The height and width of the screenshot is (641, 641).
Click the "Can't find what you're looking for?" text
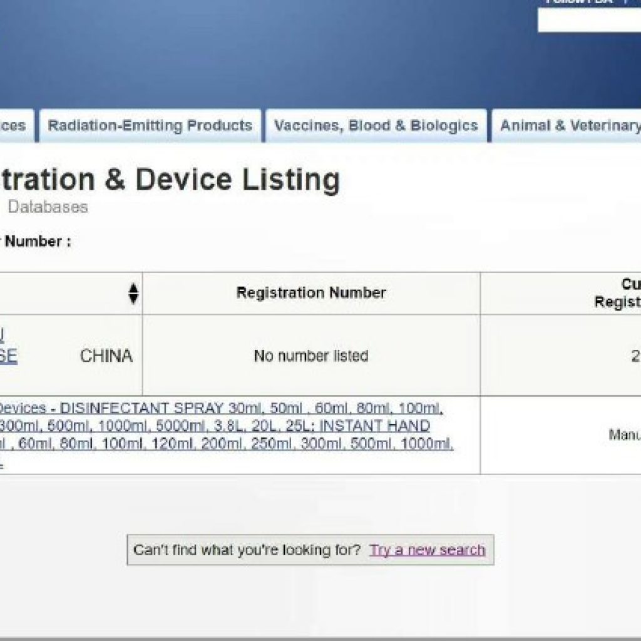click(247, 550)
